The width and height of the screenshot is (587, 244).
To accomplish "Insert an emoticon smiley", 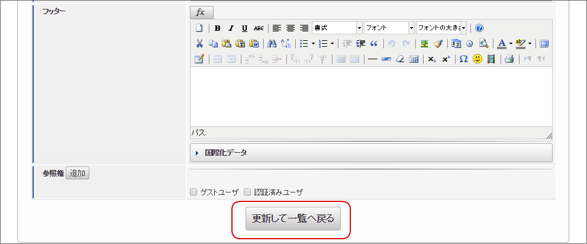I will click(x=477, y=59).
